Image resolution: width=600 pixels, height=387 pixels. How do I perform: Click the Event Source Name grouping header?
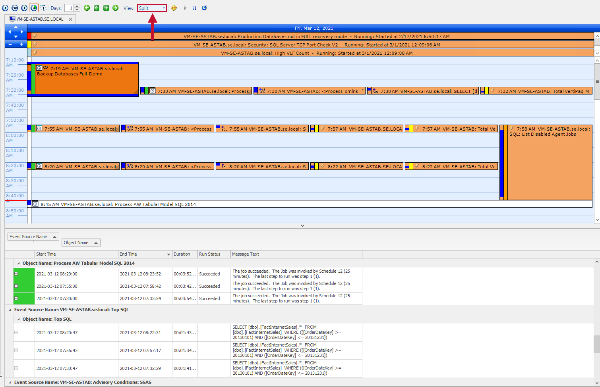(x=33, y=236)
